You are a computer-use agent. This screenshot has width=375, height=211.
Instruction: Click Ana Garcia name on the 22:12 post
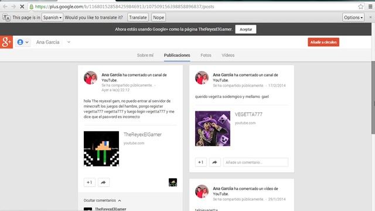pos(112,75)
